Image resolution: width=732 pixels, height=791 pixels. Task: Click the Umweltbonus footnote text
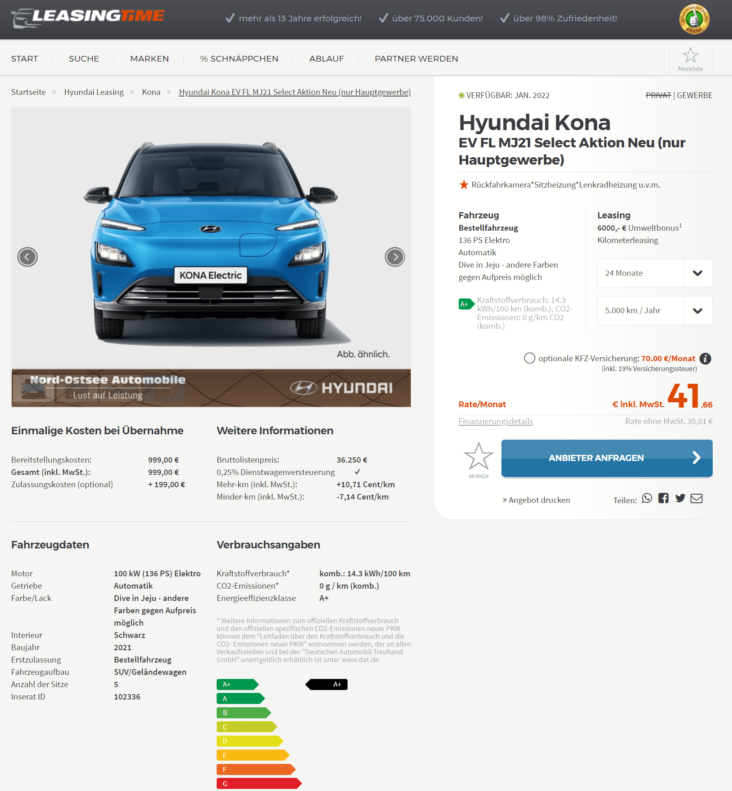pos(640,227)
